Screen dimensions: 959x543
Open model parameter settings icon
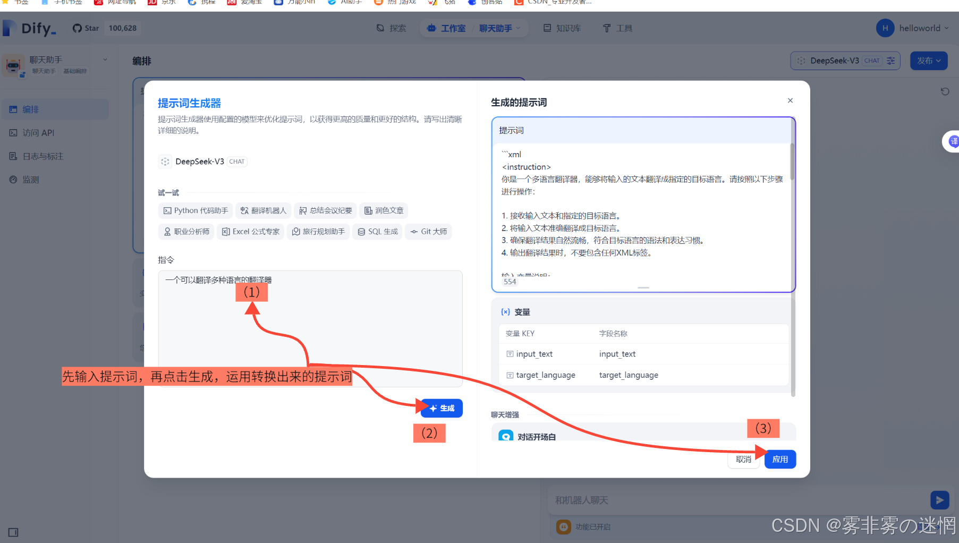point(891,61)
